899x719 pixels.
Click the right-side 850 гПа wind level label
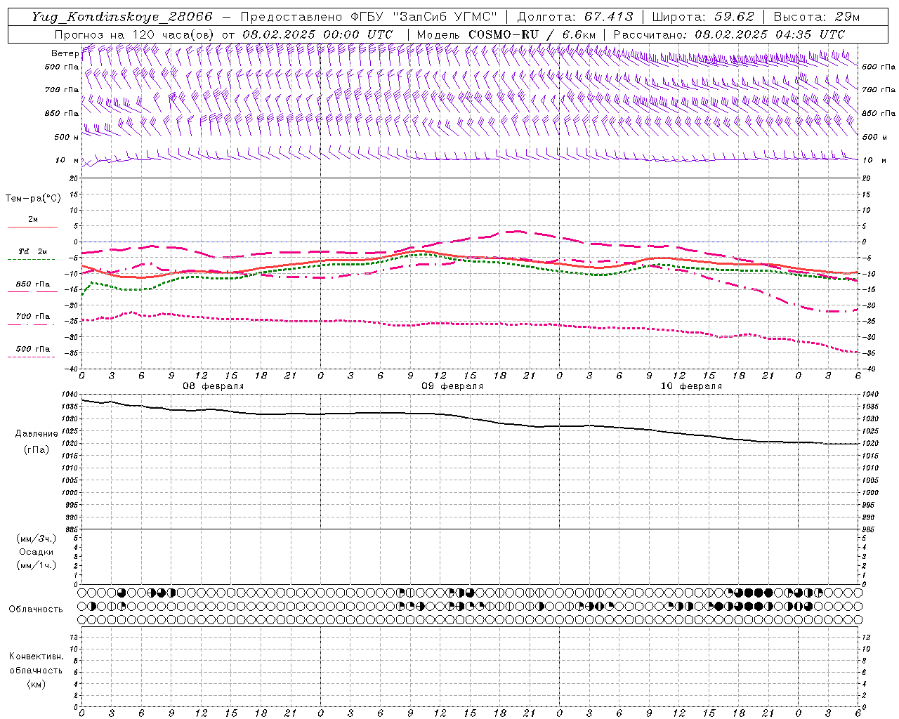coord(879,114)
